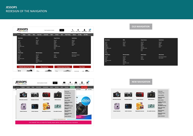Open the Basket icon in new site header
193x136 pixels.
[x=88, y=82]
